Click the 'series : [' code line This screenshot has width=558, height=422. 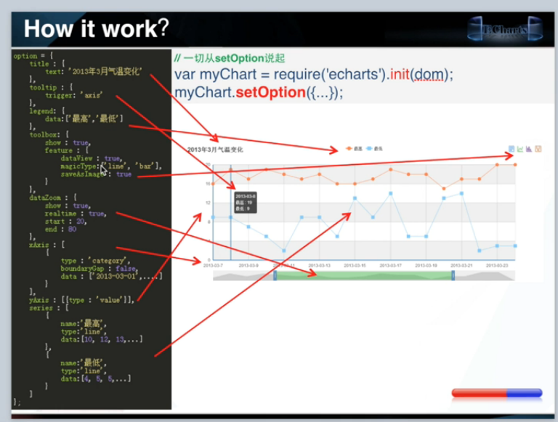tap(49, 308)
